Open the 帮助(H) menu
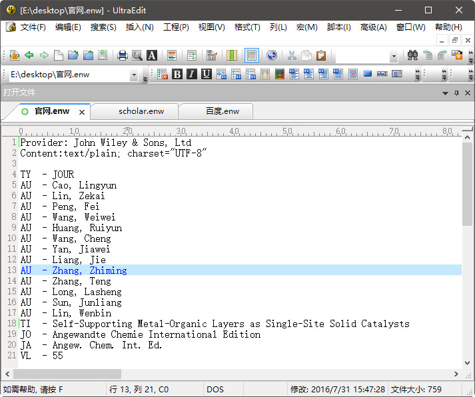 click(x=448, y=27)
